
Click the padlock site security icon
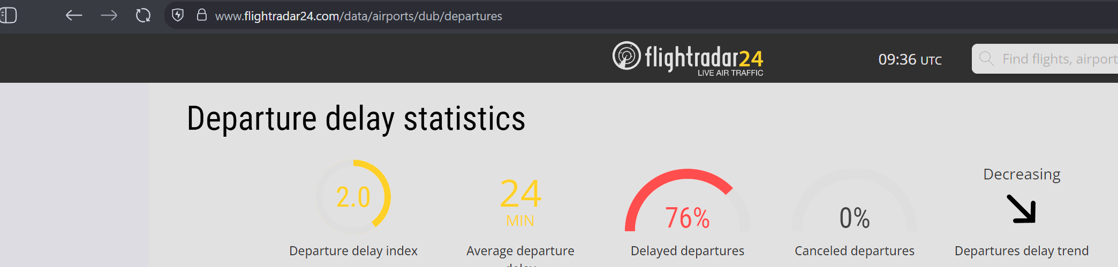click(201, 15)
